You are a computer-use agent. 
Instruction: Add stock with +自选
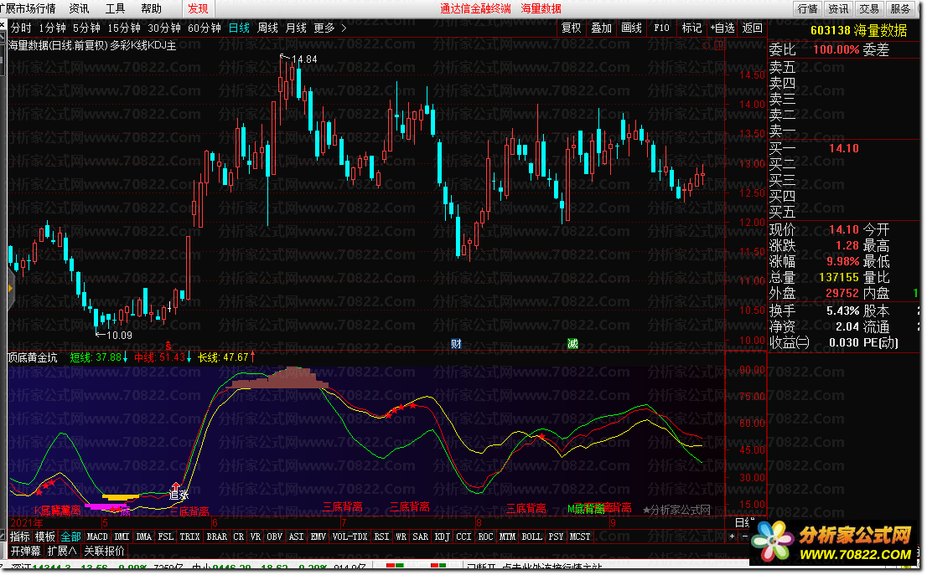point(722,28)
